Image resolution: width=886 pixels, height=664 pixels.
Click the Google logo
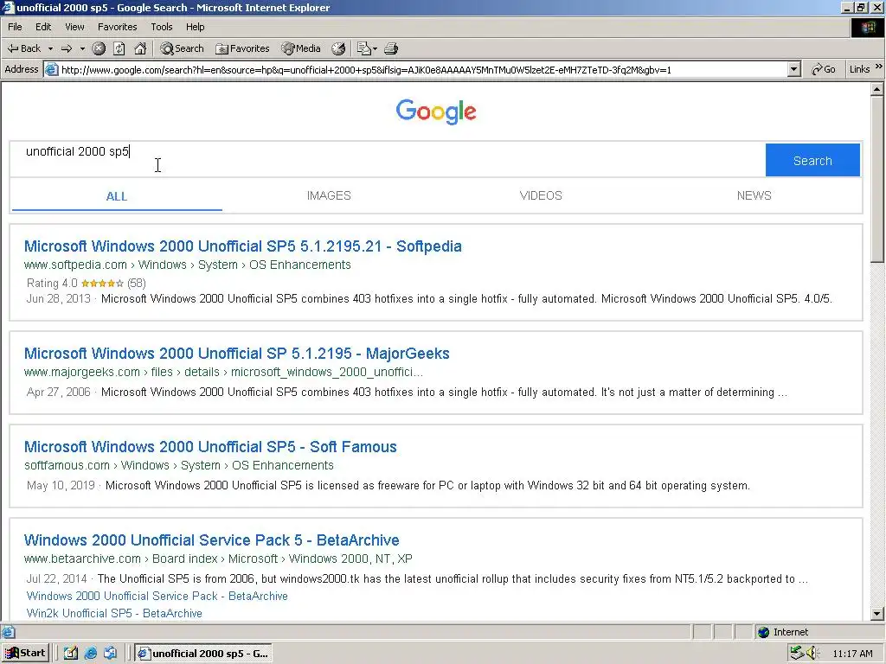(x=436, y=112)
